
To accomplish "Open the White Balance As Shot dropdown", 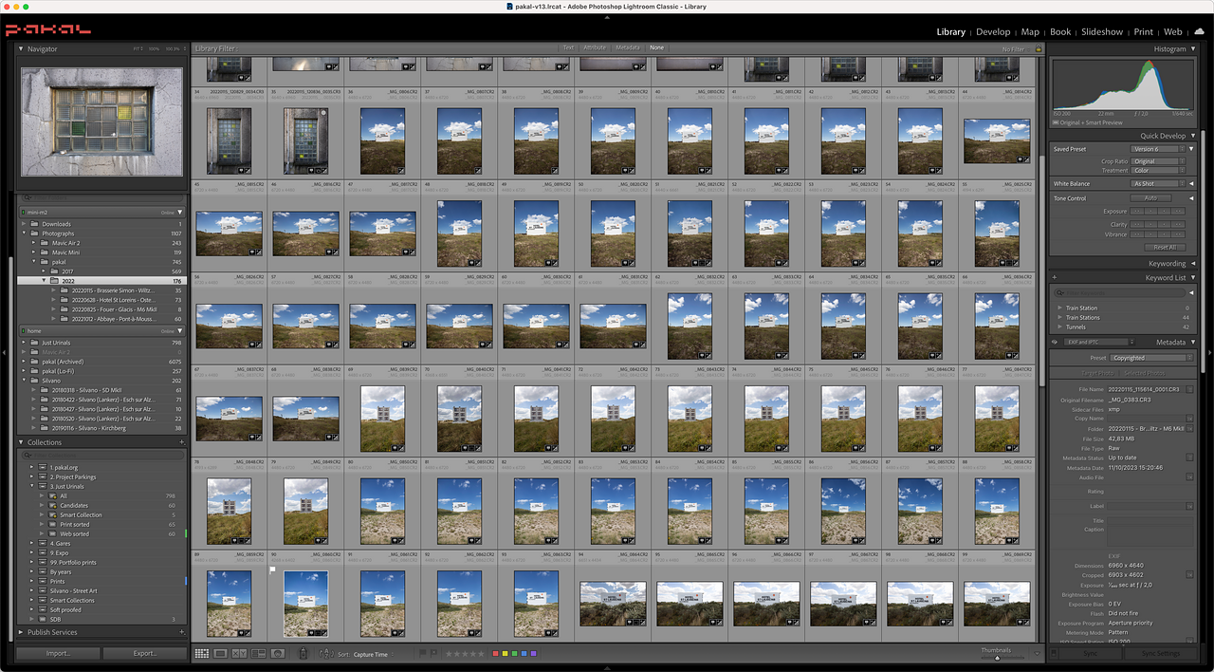I will click(x=1155, y=183).
